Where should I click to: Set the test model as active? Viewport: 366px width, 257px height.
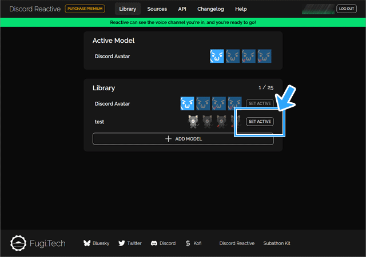pyautogui.click(x=260, y=122)
